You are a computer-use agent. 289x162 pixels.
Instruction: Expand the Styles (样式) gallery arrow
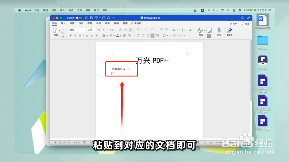tap(204, 30)
